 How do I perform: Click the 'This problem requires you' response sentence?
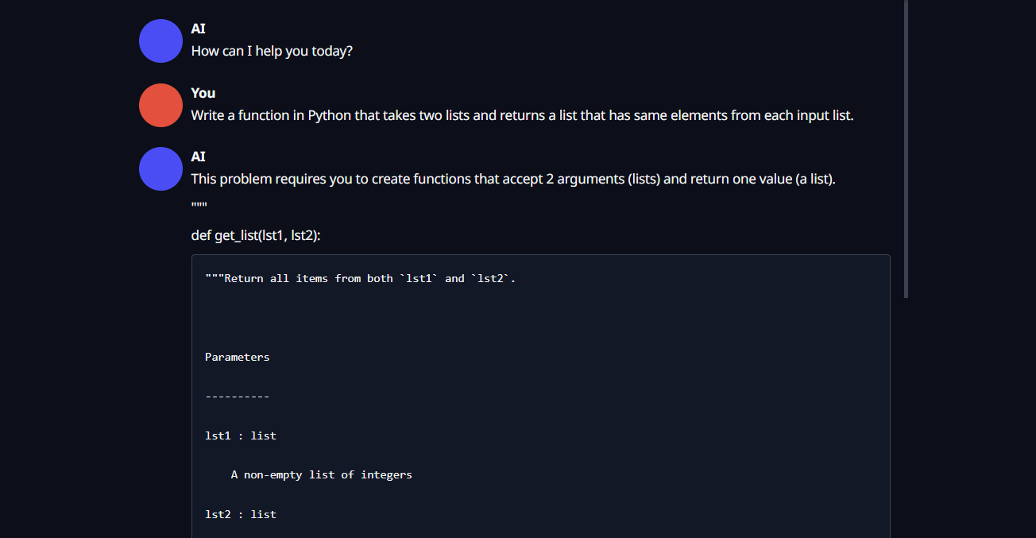(513, 179)
